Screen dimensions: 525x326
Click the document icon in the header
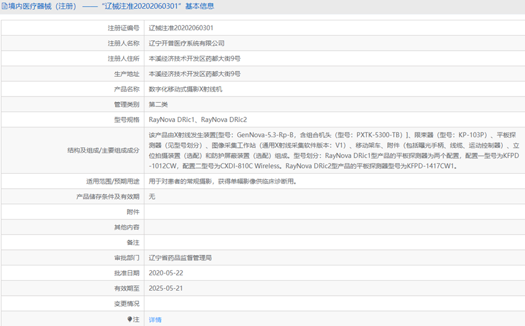coord(5,6)
